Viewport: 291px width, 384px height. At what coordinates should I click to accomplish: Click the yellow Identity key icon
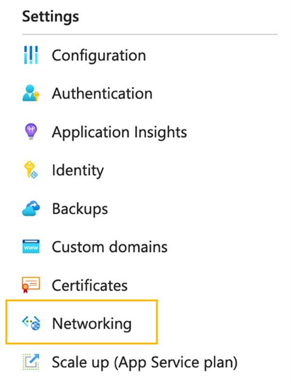[31, 171]
